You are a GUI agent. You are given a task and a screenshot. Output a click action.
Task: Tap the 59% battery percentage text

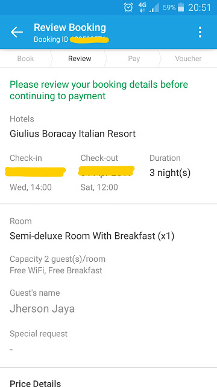[x=169, y=8]
